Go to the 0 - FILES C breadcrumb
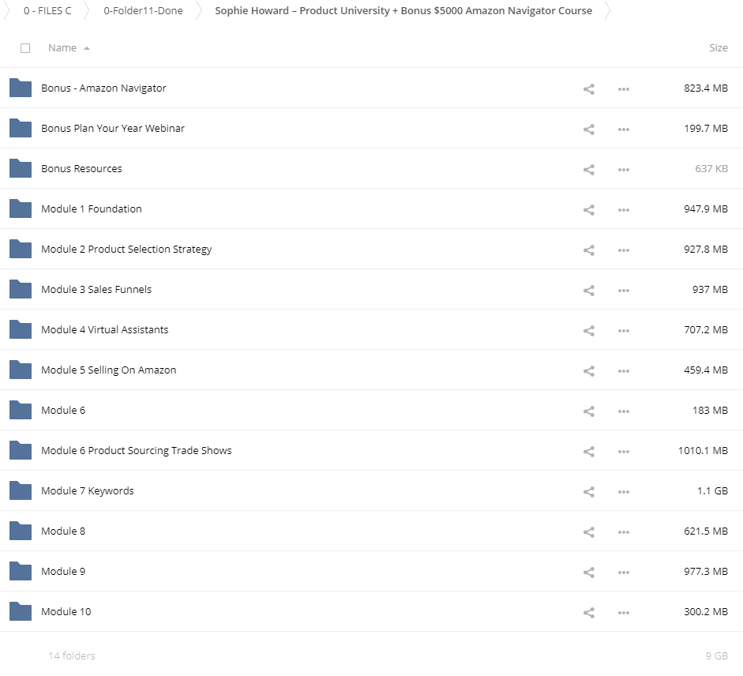Viewport: 743px width, 676px height. tap(47, 11)
